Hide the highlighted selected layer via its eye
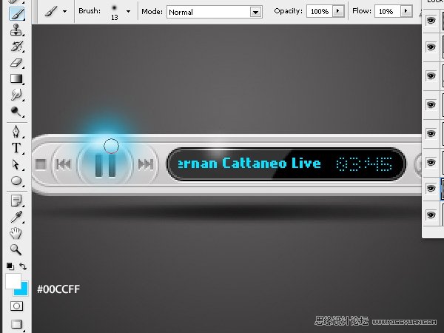The height and width of the screenshot is (333, 444). coord(431,188)
